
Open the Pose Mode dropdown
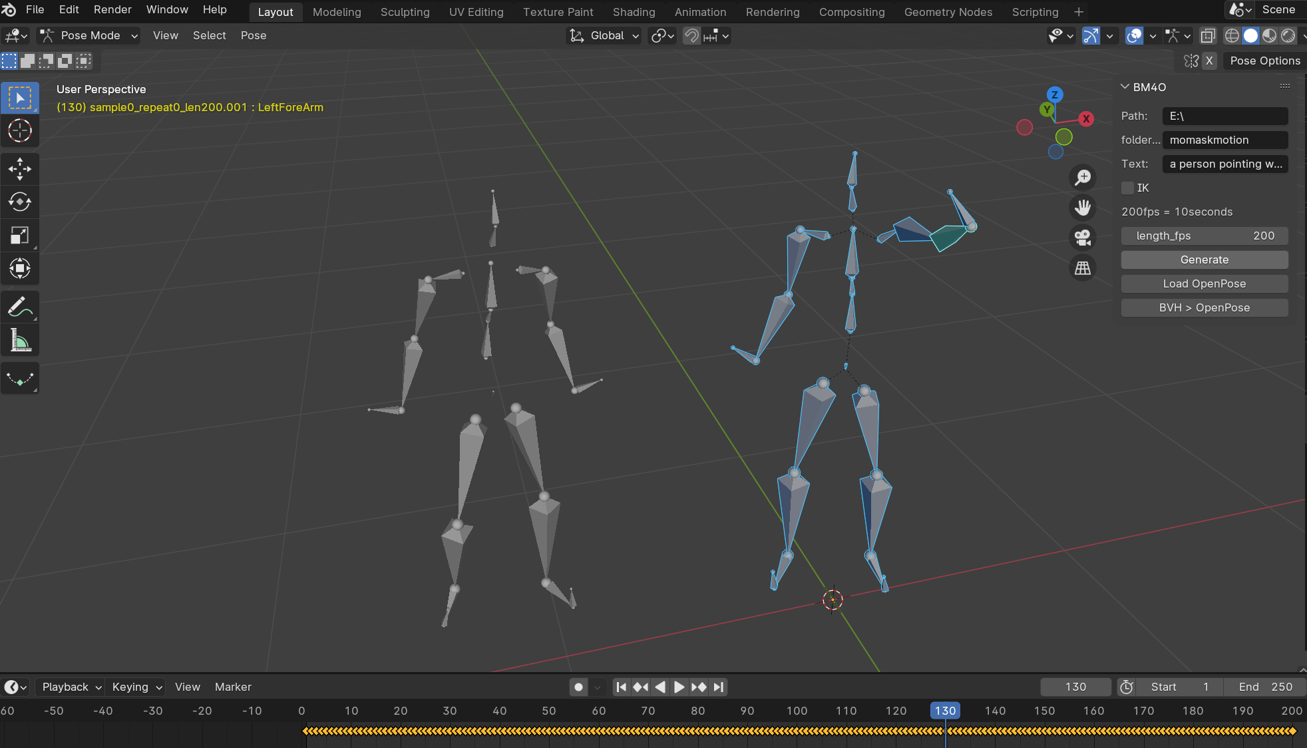click(x=89, y=36)
